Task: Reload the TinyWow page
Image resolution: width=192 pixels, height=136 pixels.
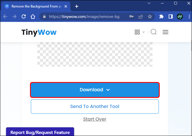Action: (24, 16)
